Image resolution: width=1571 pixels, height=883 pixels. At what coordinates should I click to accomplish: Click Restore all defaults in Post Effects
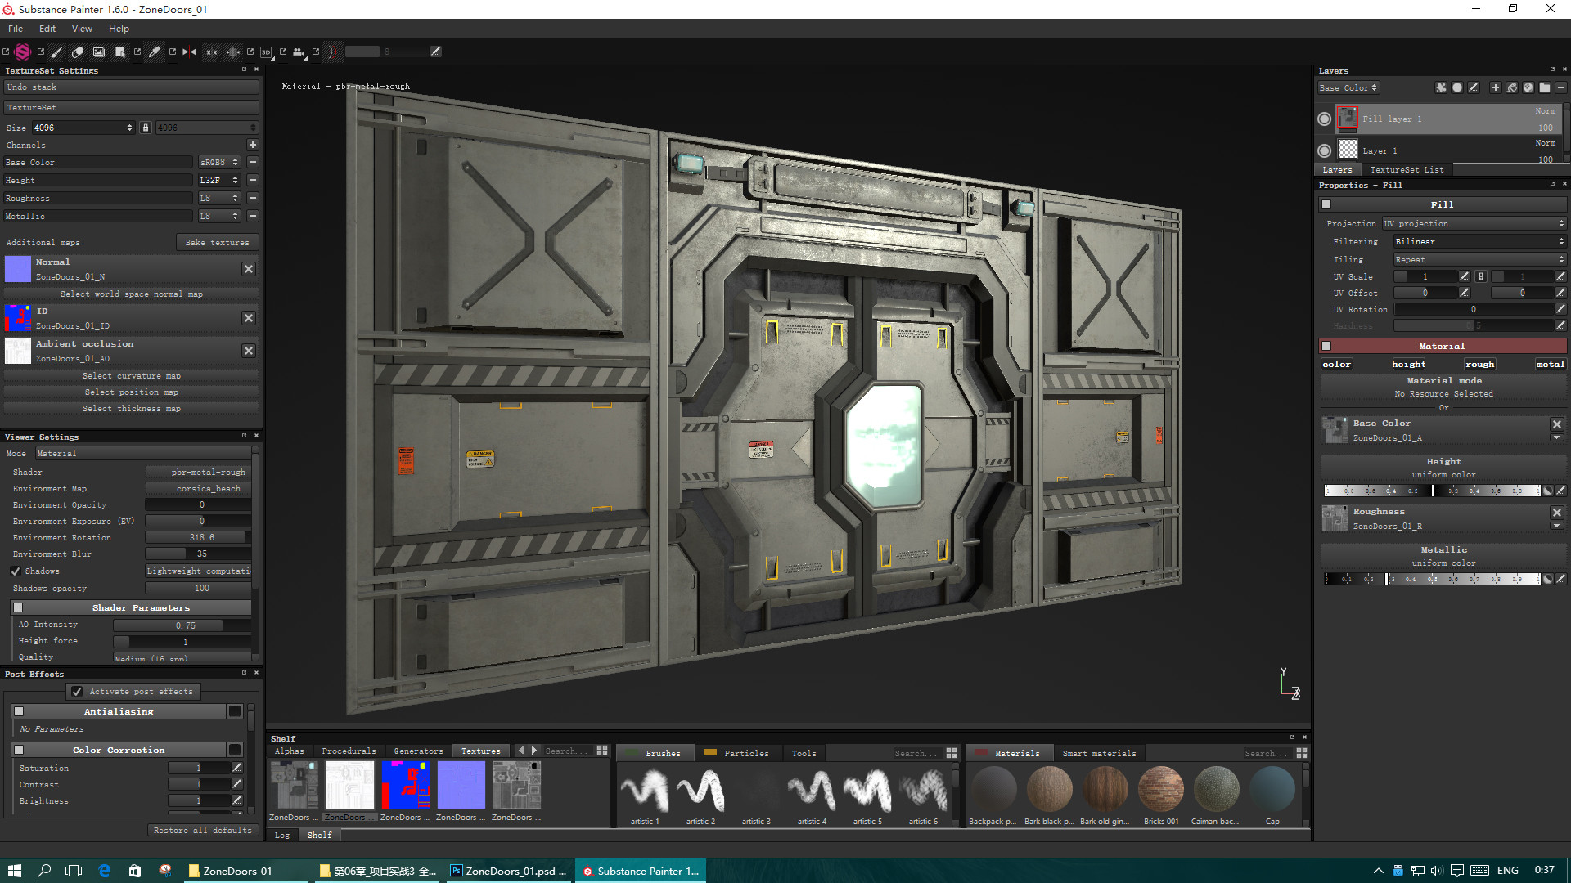click(x=202, y=830)
